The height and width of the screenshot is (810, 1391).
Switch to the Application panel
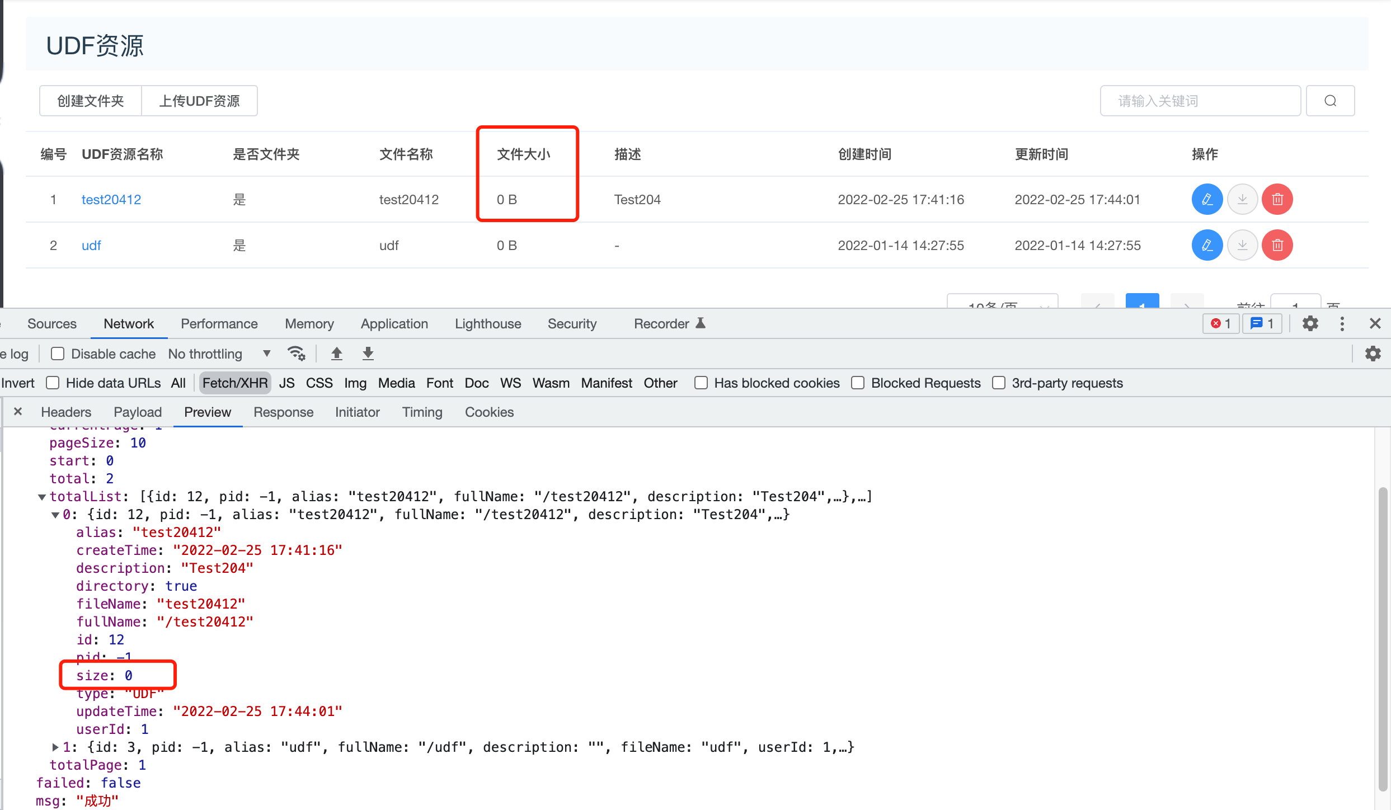coord(394,323)
